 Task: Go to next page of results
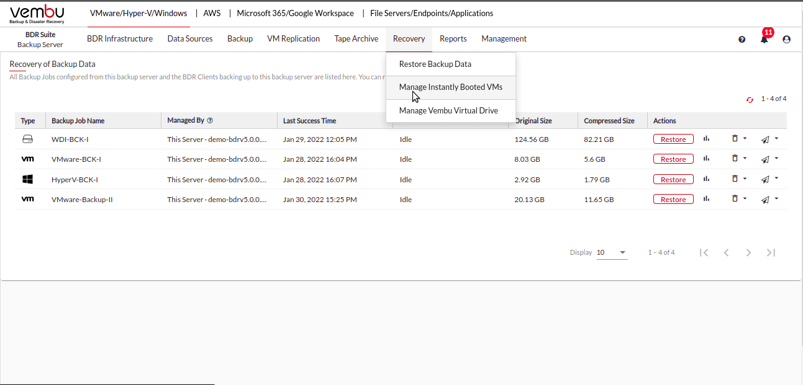(x=748, y=252)
